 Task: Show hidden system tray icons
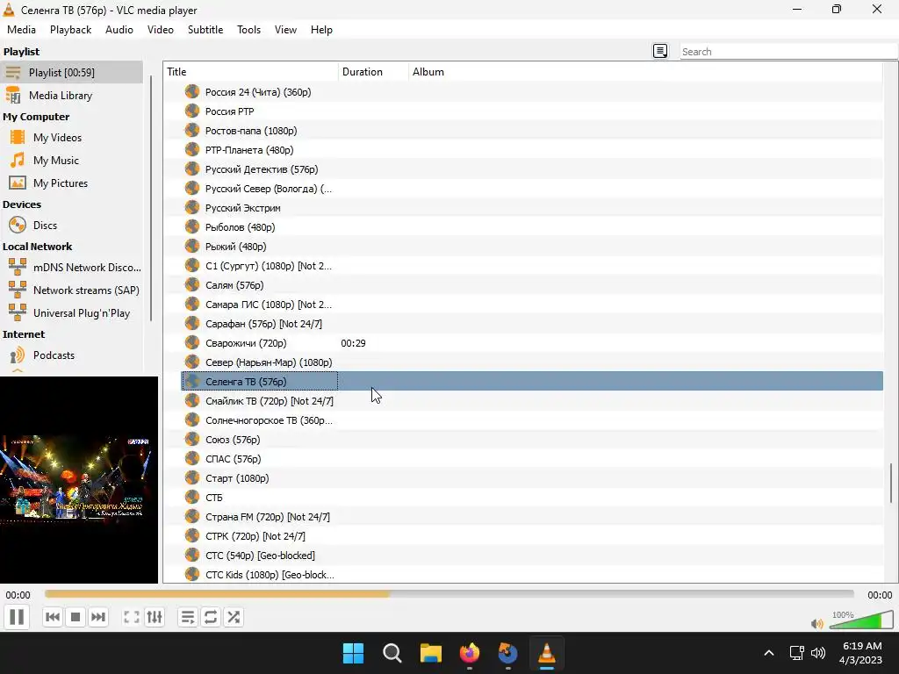(x=769, y=653)
